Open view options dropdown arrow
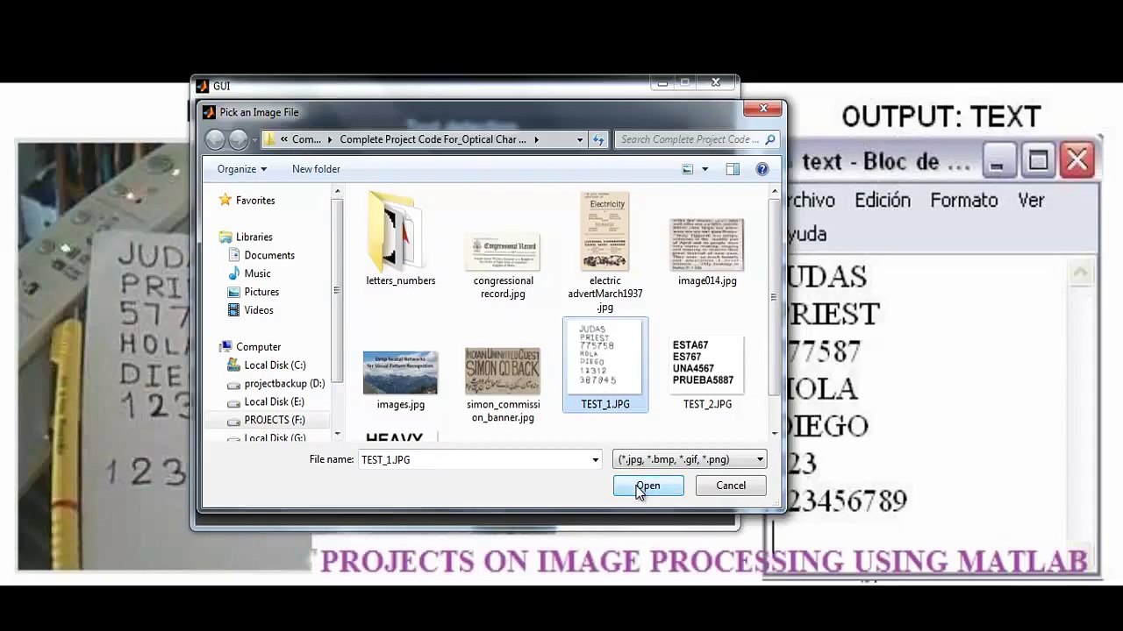The image size is (1123, 631). [705, 169]
